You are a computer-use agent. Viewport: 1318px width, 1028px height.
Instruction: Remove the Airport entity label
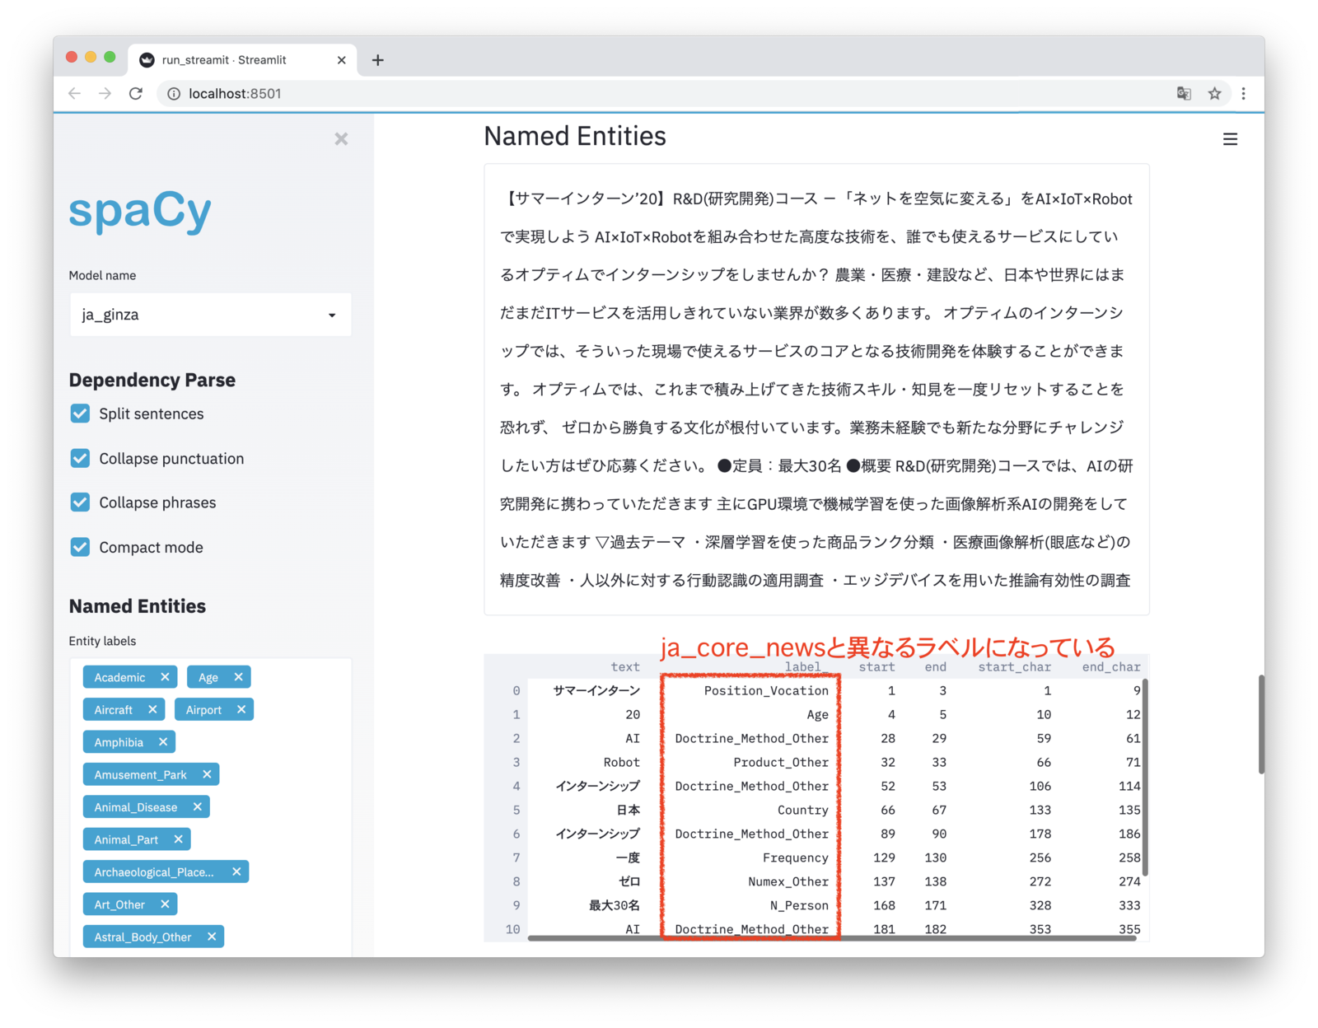click(241, 708)
